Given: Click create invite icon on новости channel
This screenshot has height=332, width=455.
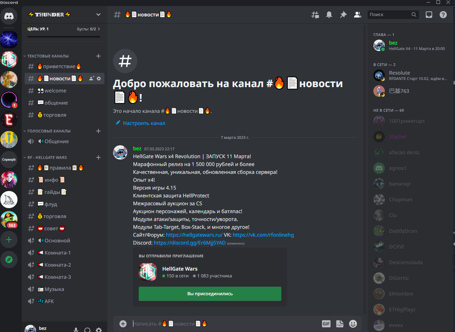Looking at the screenshot, I should (91, 79).
